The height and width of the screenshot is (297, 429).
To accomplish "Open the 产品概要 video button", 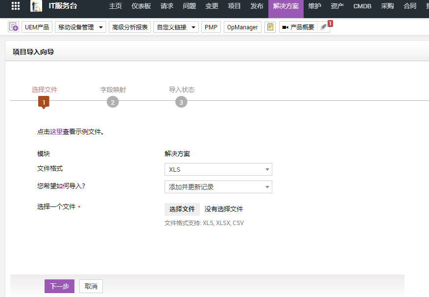I will click(298, 27).
